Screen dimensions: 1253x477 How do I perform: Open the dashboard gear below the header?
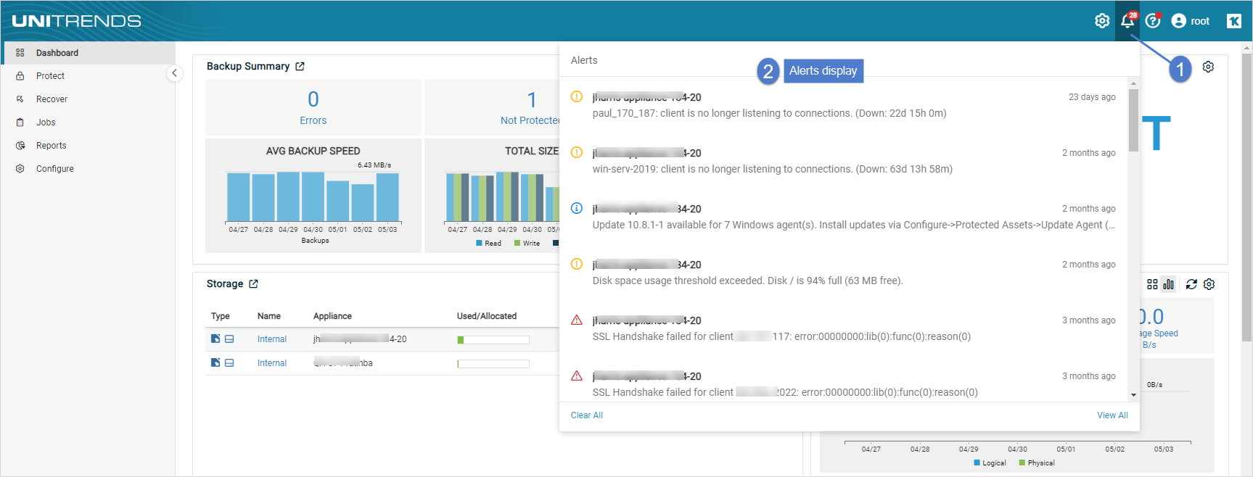click(1208, 67)
